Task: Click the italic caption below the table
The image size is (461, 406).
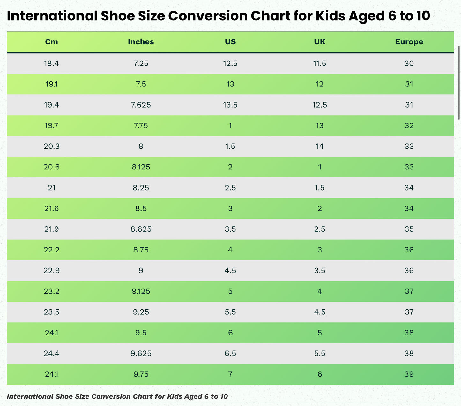Action: (117, 396)
